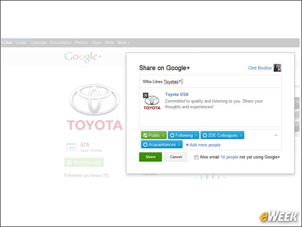Click the +1 button icon on Toyota page
302x227 pixels.
point(72,148)
